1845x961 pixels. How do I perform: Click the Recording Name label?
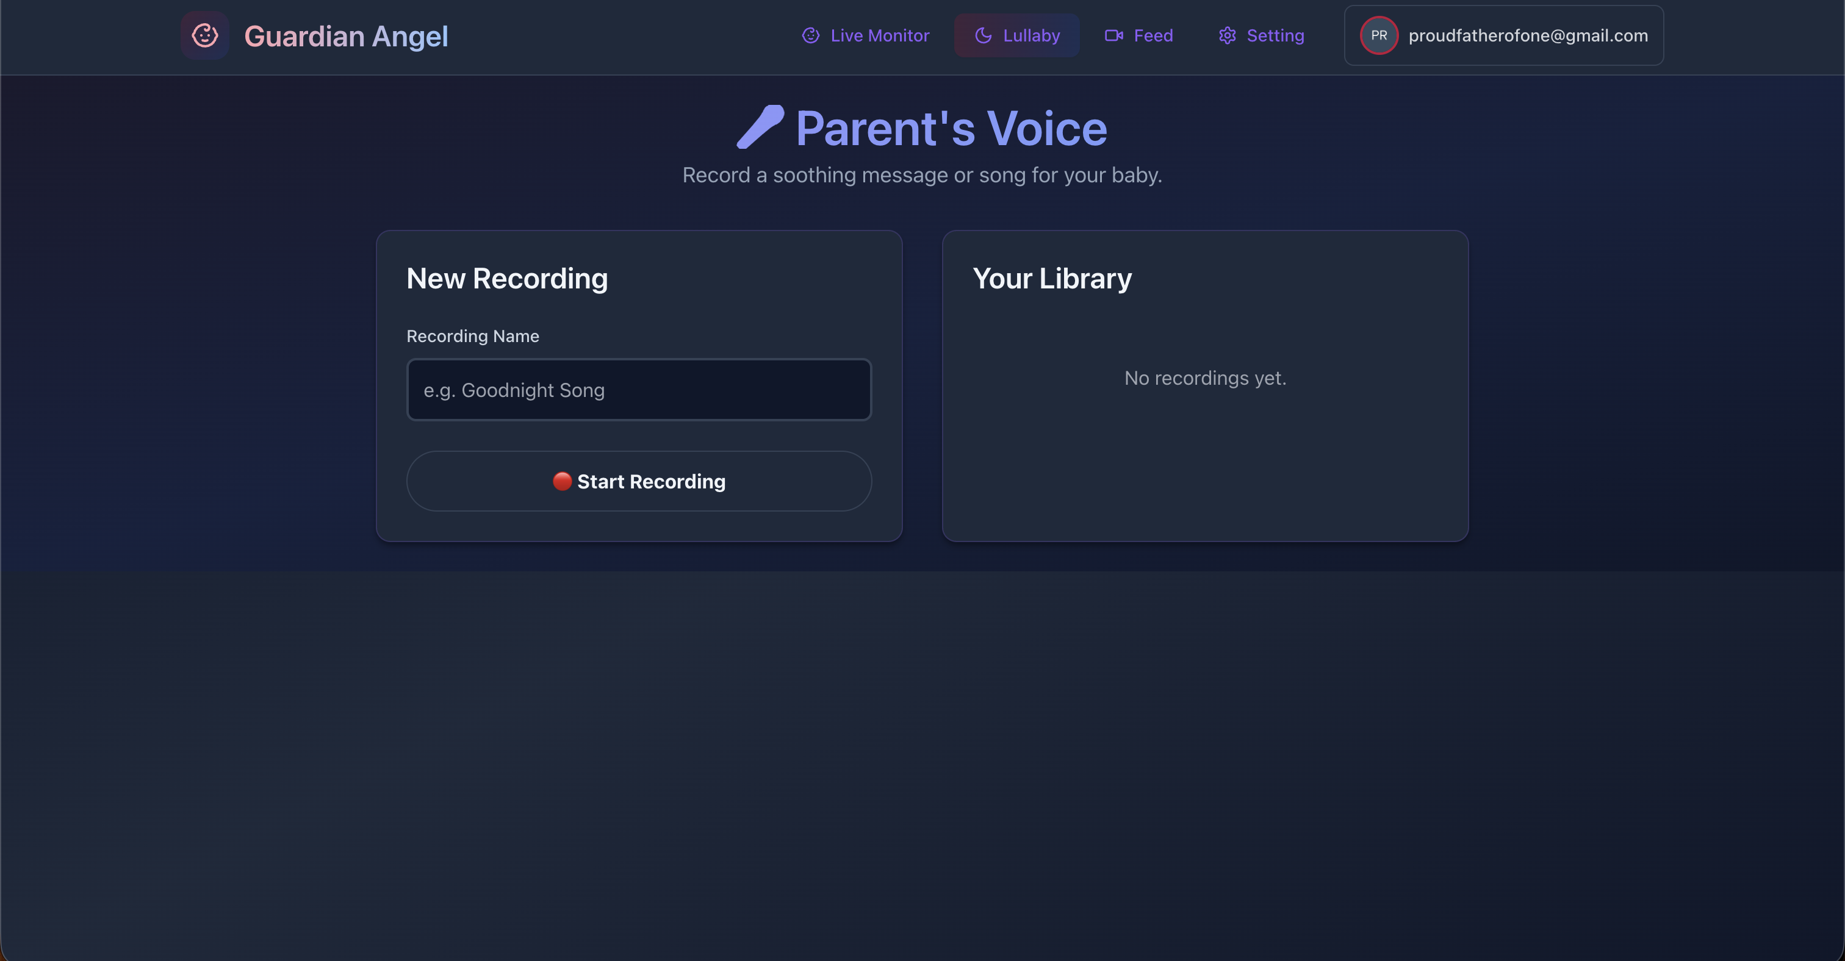click(473, 337)
